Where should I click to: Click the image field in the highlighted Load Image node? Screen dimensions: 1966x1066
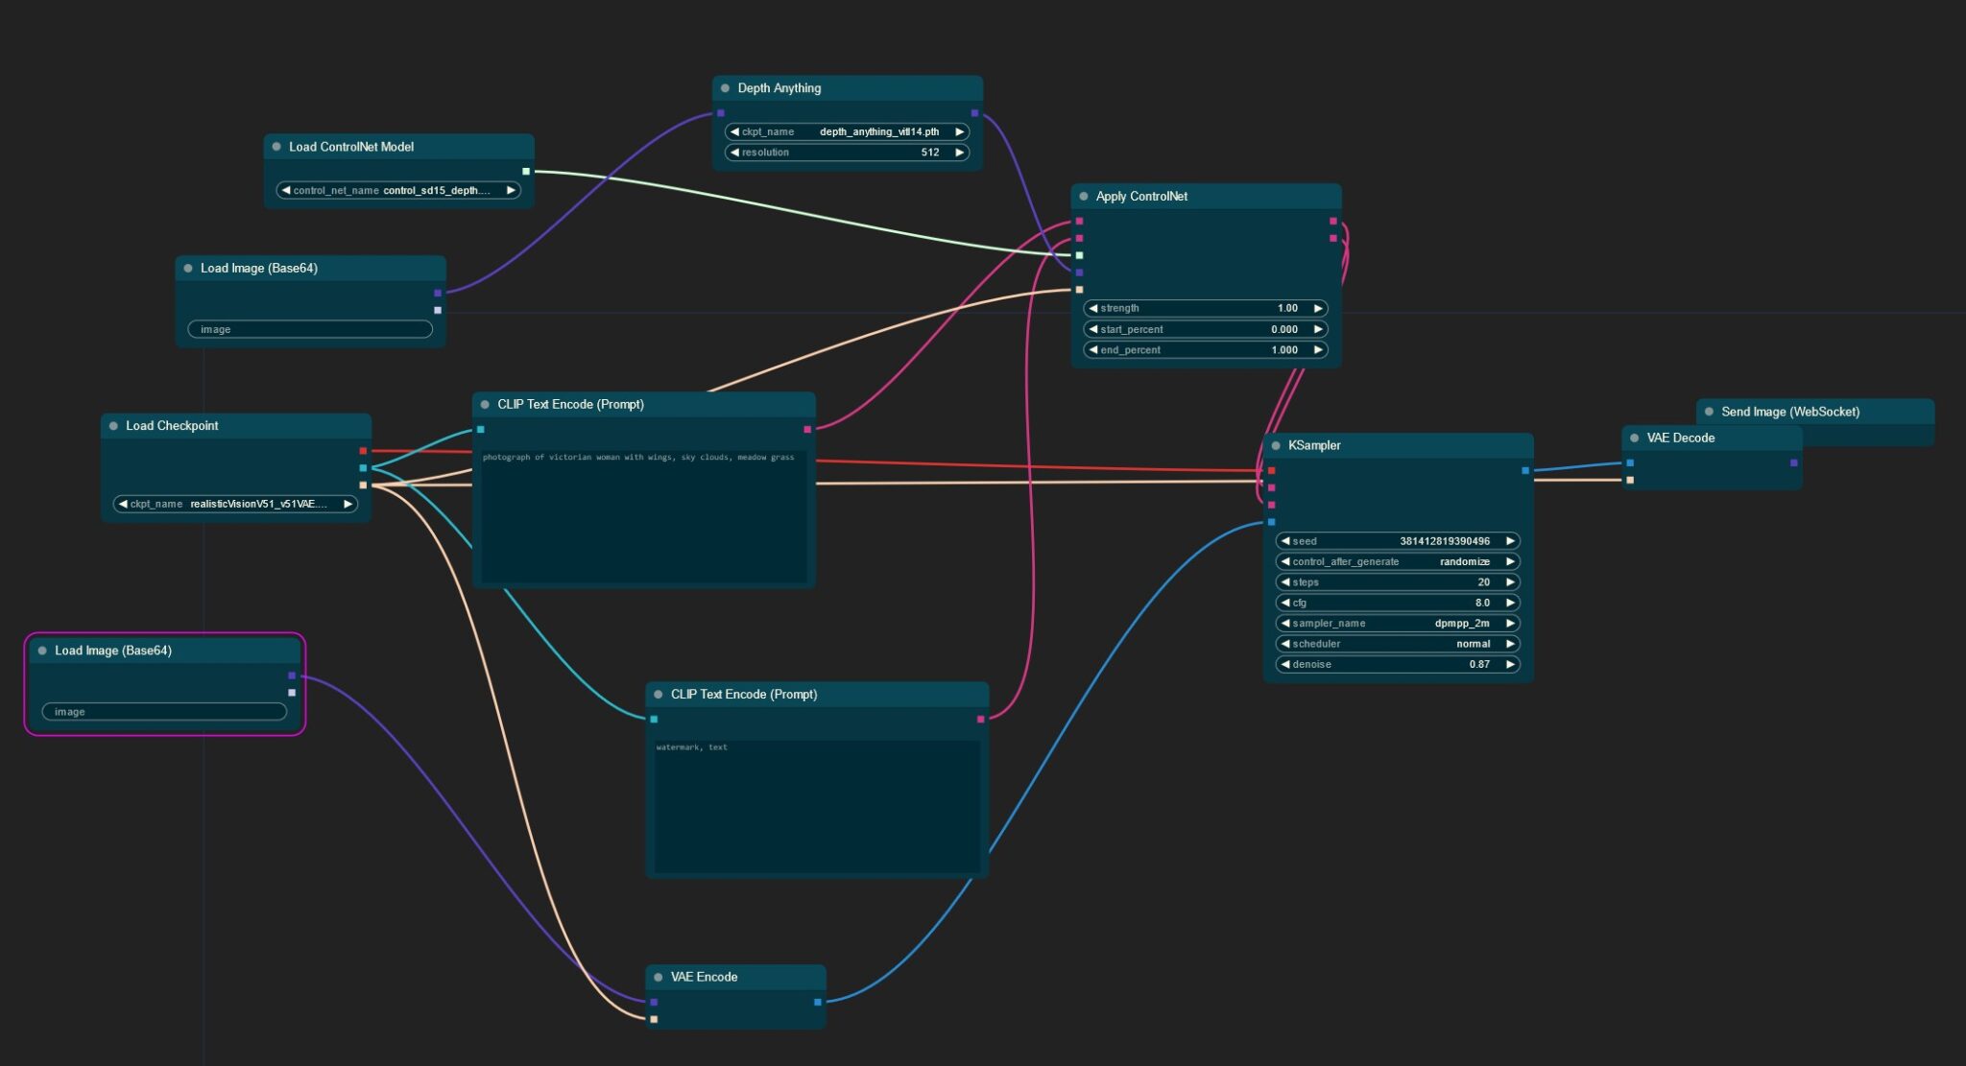pos(163,711)
